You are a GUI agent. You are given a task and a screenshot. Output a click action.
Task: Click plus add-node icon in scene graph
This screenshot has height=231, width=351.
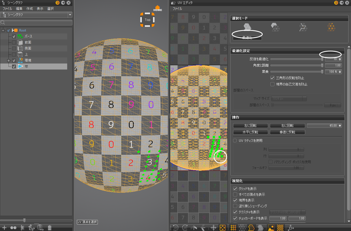4,227
